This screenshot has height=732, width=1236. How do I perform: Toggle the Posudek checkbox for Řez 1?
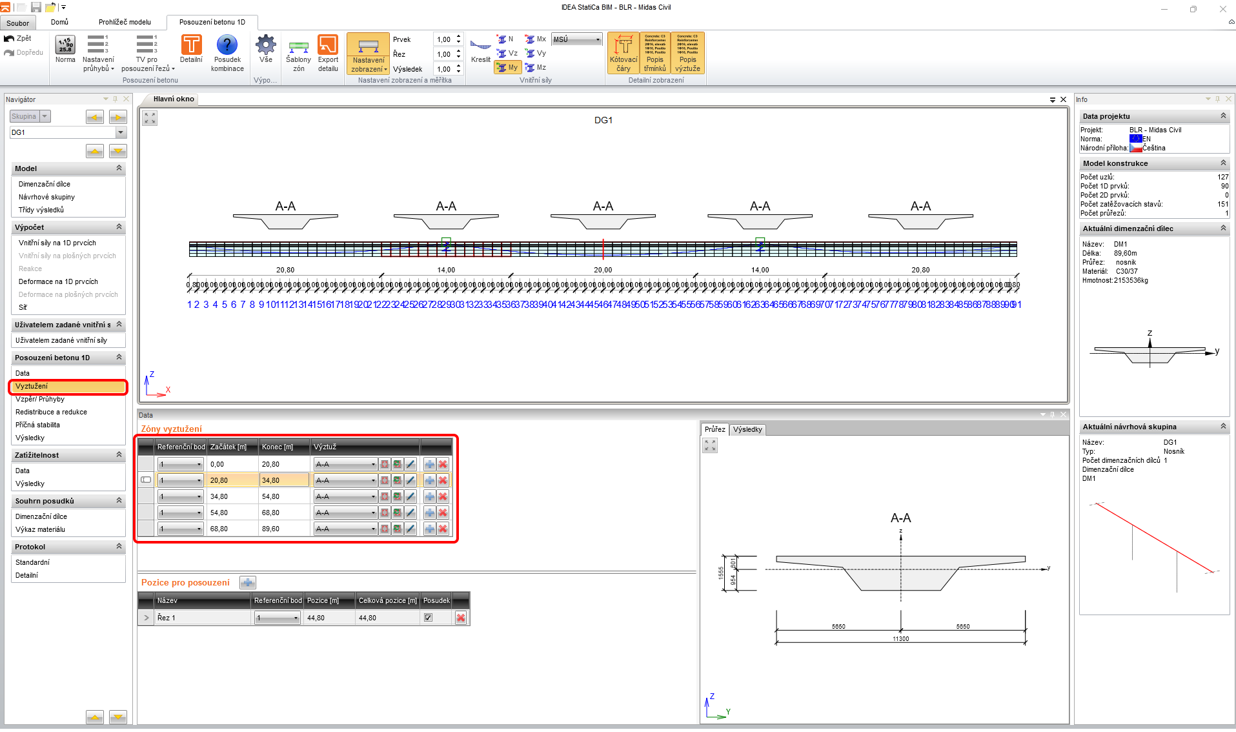(x=428, y=618)
